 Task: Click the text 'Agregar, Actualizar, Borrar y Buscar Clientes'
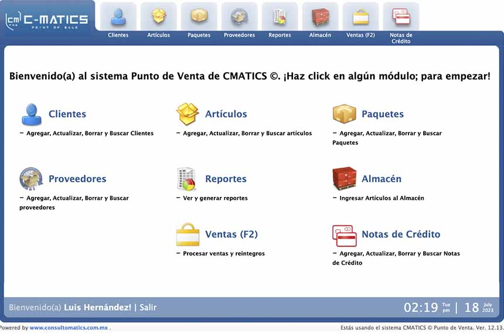pos(90,133)
